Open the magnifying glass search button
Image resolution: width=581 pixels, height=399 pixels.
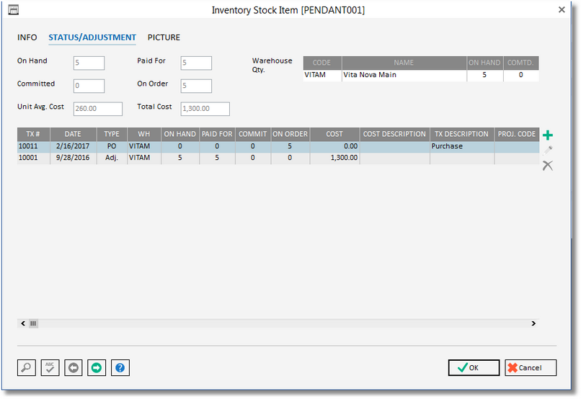26,368
